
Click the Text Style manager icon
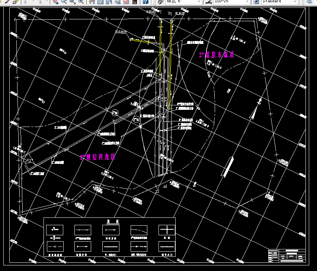160,1
